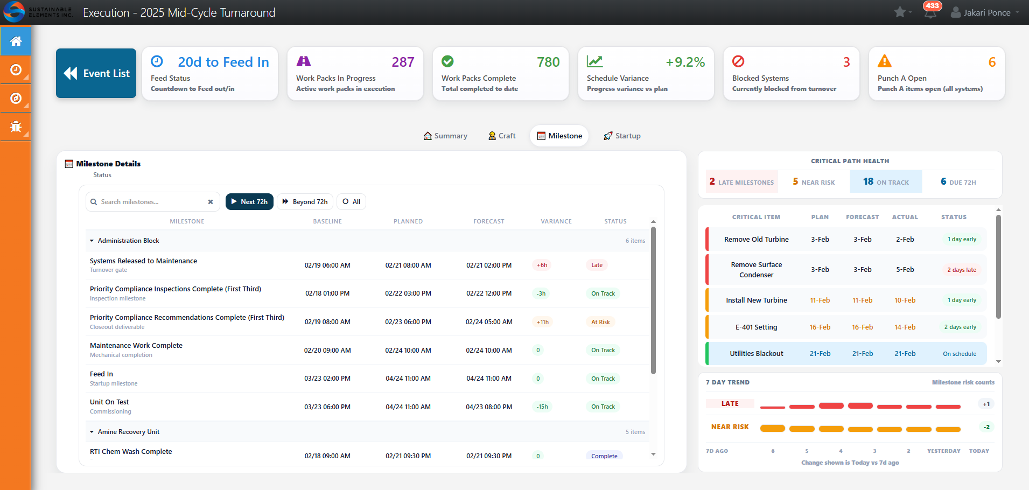Open the favorites star icon

point(900,12)
